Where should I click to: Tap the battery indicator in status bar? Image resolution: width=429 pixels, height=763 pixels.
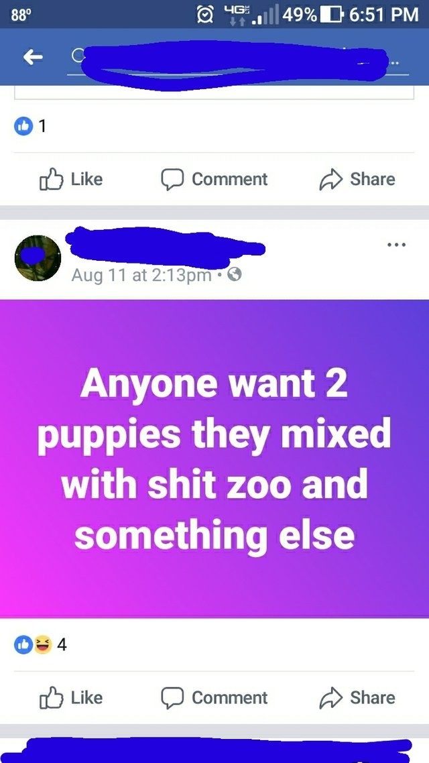pyautogui.click(x=332, y=14)
